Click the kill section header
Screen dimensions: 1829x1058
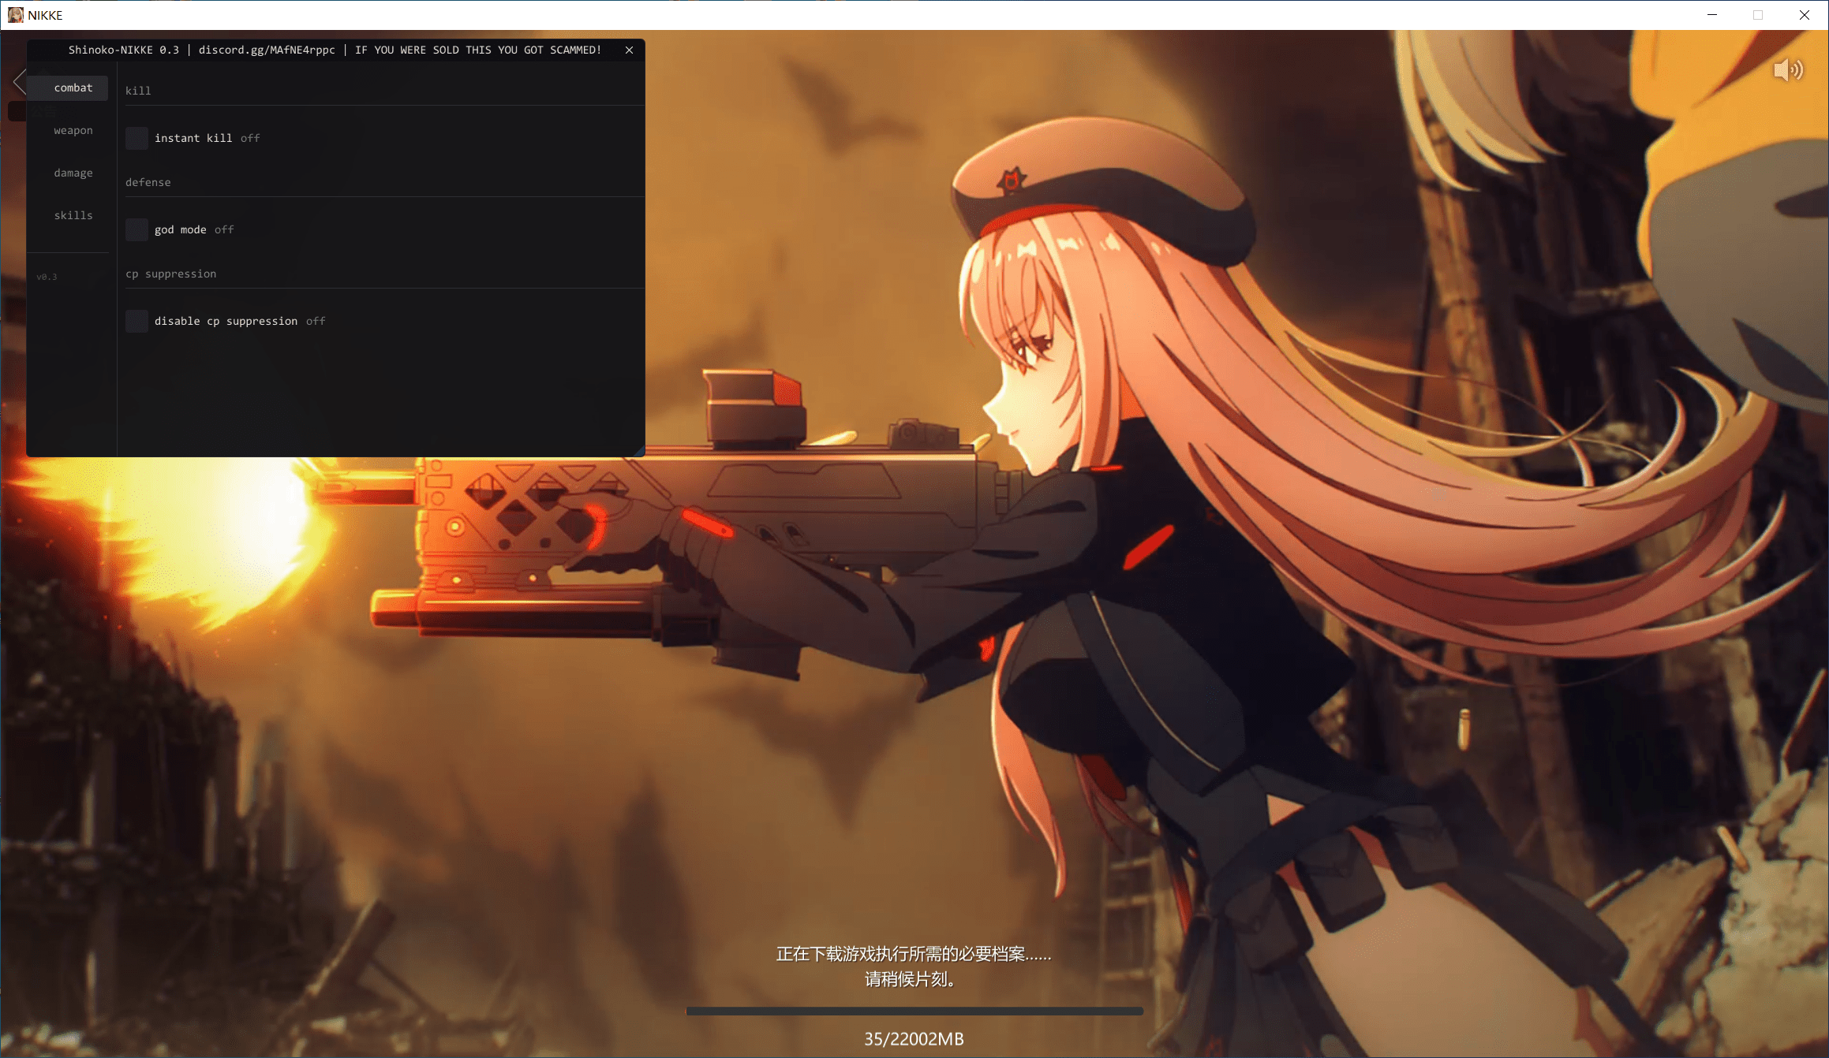point(138,91)
